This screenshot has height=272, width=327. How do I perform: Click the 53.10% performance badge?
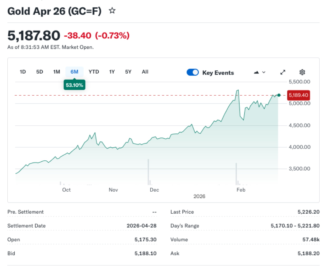[x=74, y=85]
